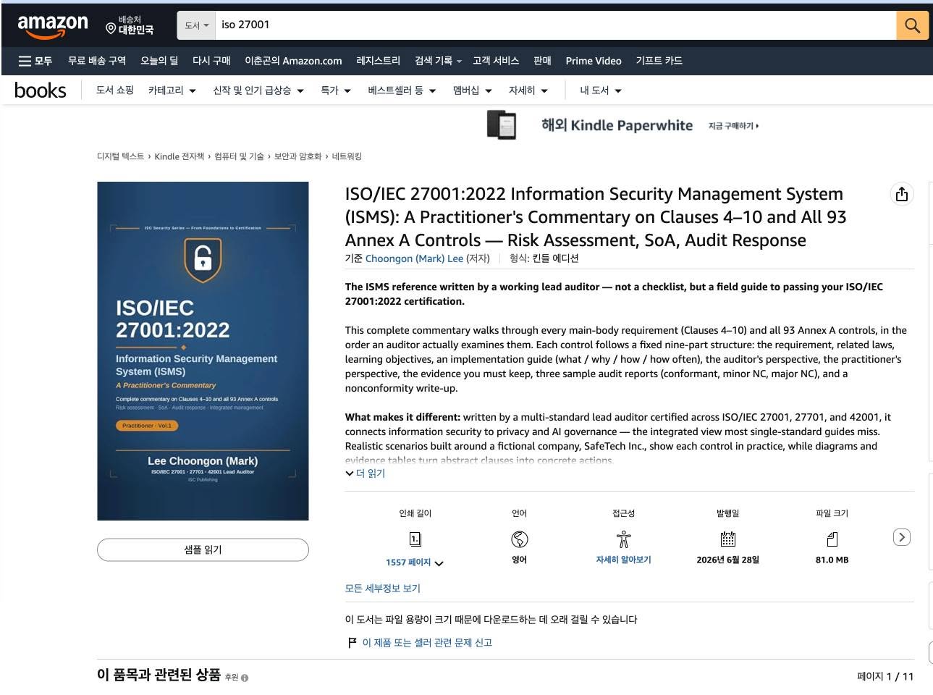Open Prime Video in the navigation bar

click(594, 61)
